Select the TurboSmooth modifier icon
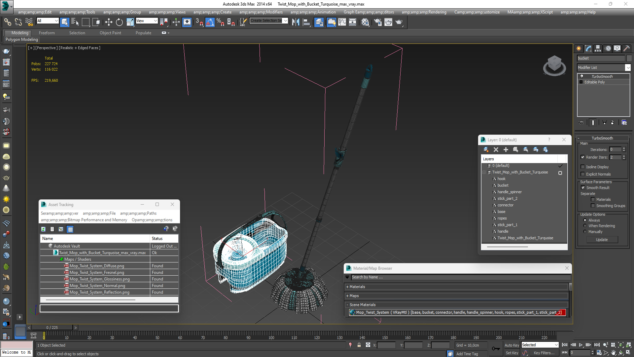This screenshot has height=357, width=634. tap(582, 76)
